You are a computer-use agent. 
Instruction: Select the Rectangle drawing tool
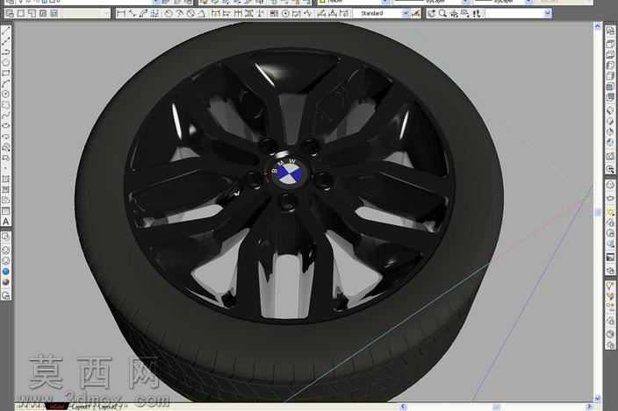[x=6, y=73]
